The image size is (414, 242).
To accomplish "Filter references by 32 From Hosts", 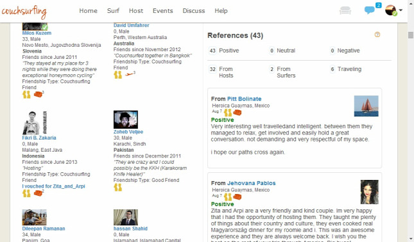I will (221, 72).
